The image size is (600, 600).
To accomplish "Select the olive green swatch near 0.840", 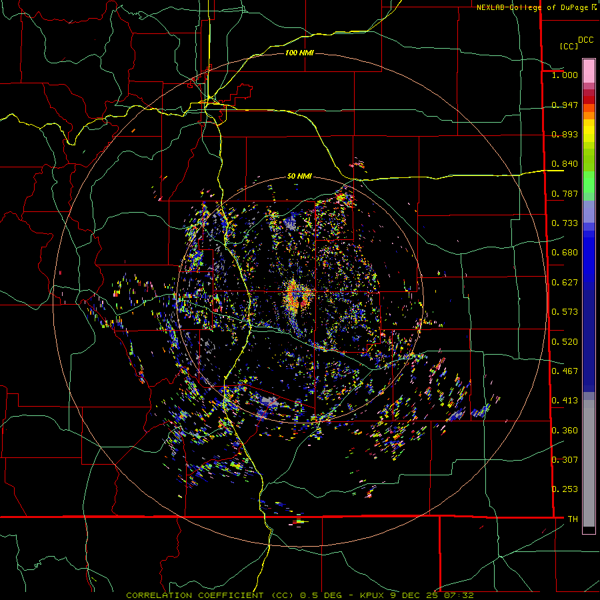I will pyautogui.click(x=589, y=160).
